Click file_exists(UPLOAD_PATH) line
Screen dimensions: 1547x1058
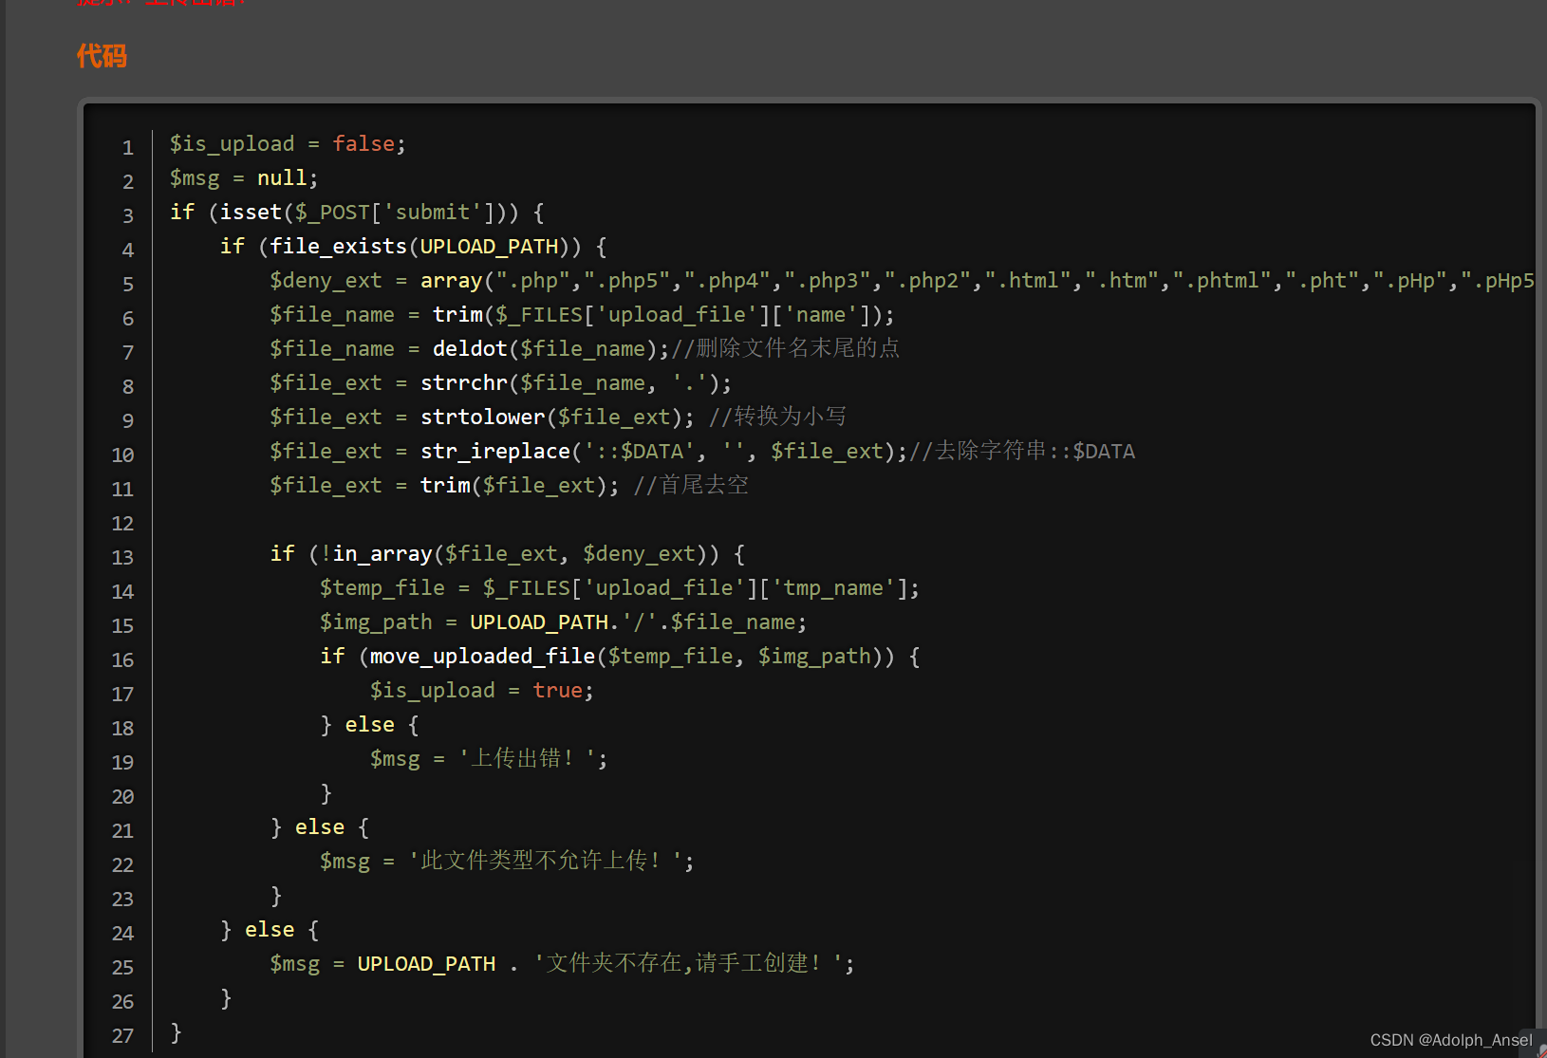[x=413, y=246]
